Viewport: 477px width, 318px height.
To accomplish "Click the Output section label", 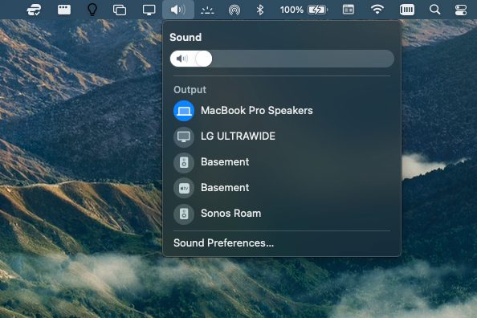I will click(190, 90).
